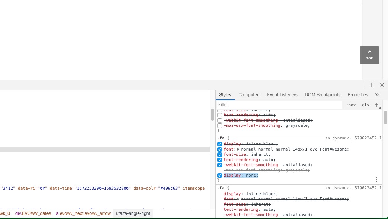Click the Styles pane vertical scrollbar
The width and height of the screenshot is (388, 219).
point(385,117)
